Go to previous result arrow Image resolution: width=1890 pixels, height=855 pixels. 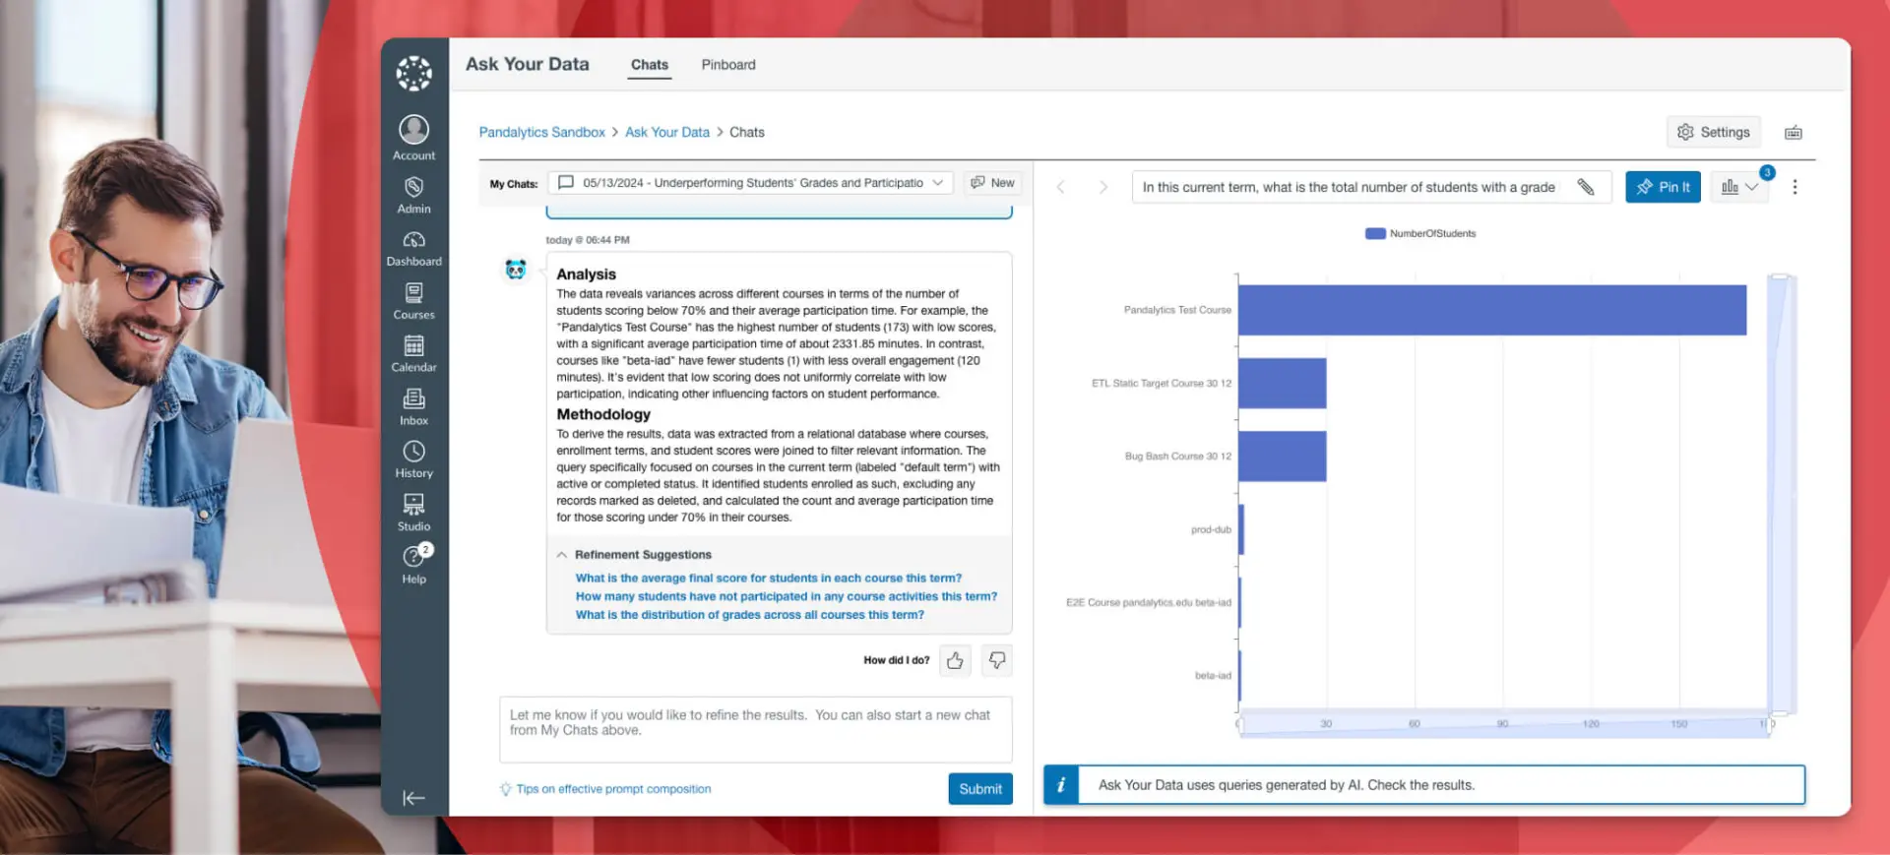(1061, 187)
